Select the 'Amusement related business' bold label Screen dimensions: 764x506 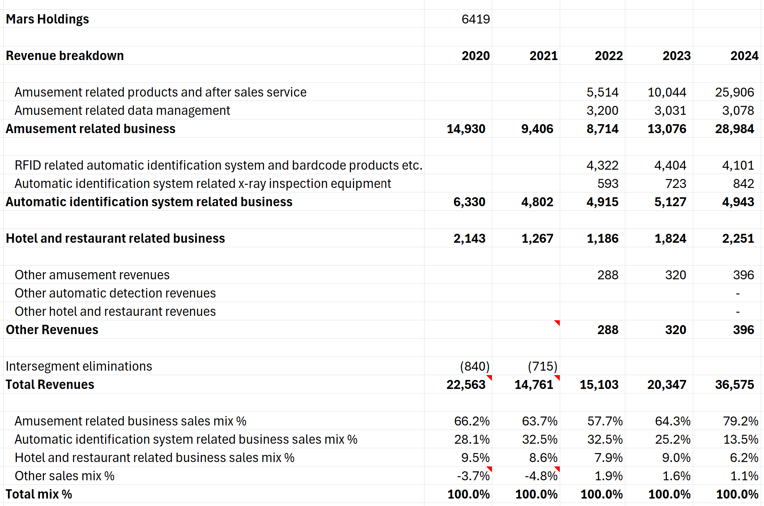pos(91,129)
